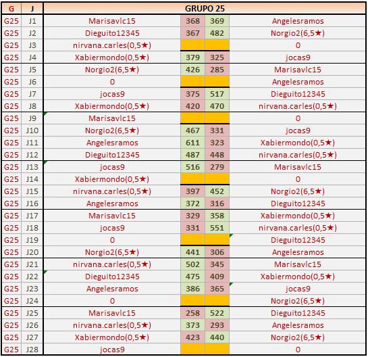Select Angelesramos in row J6
The height and width of the screenshot is (357, 368).
298,82
